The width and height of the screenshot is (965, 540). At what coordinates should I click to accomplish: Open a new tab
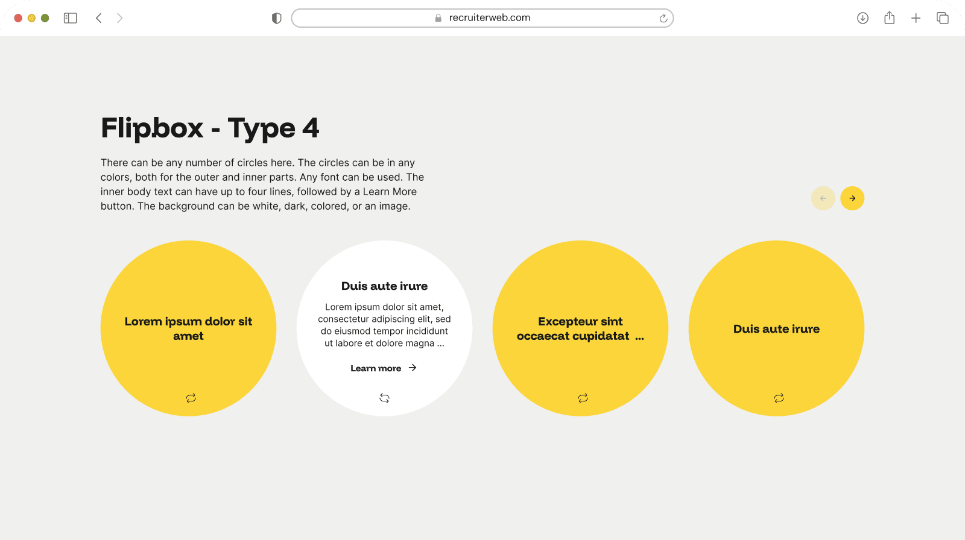pyautogui.click(x=916, y=18)
